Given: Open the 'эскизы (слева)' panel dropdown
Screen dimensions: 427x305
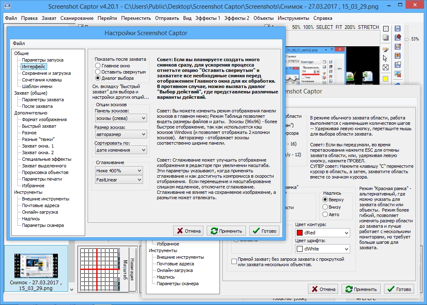Looking at the screenshot, I should point(121,118).
